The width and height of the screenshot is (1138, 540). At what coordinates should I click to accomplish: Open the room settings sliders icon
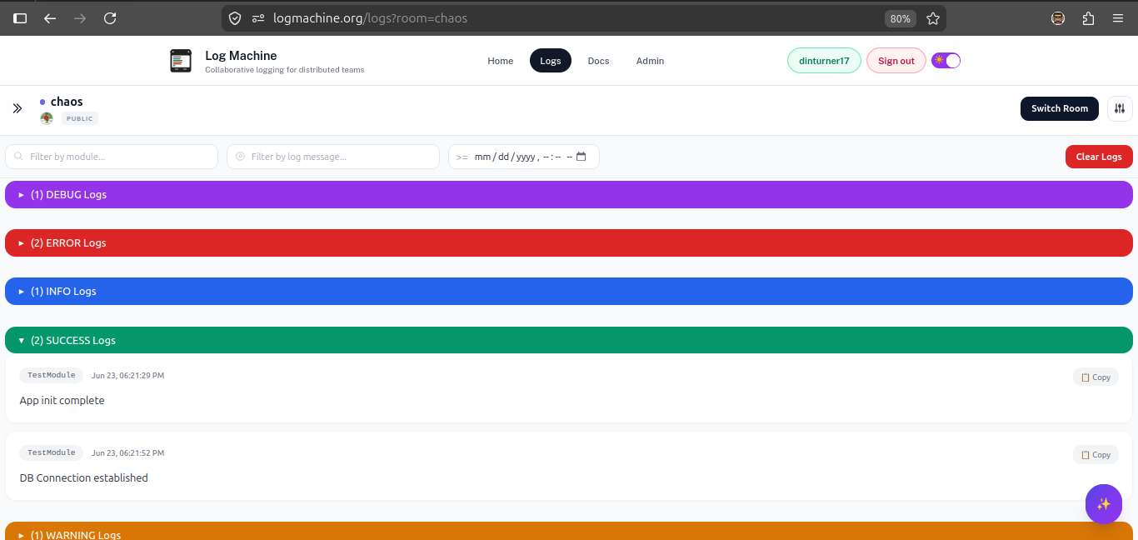coord(1120,108)
